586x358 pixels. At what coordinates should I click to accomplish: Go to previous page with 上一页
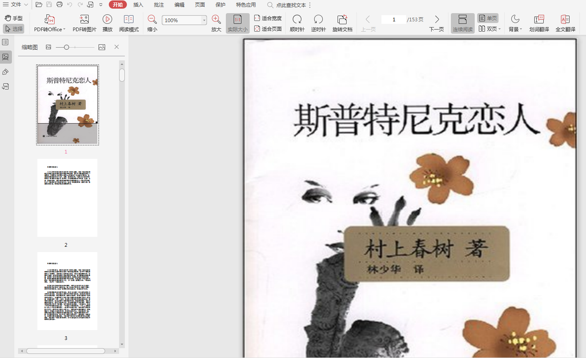pyautogui.click(x=368, y=23)
